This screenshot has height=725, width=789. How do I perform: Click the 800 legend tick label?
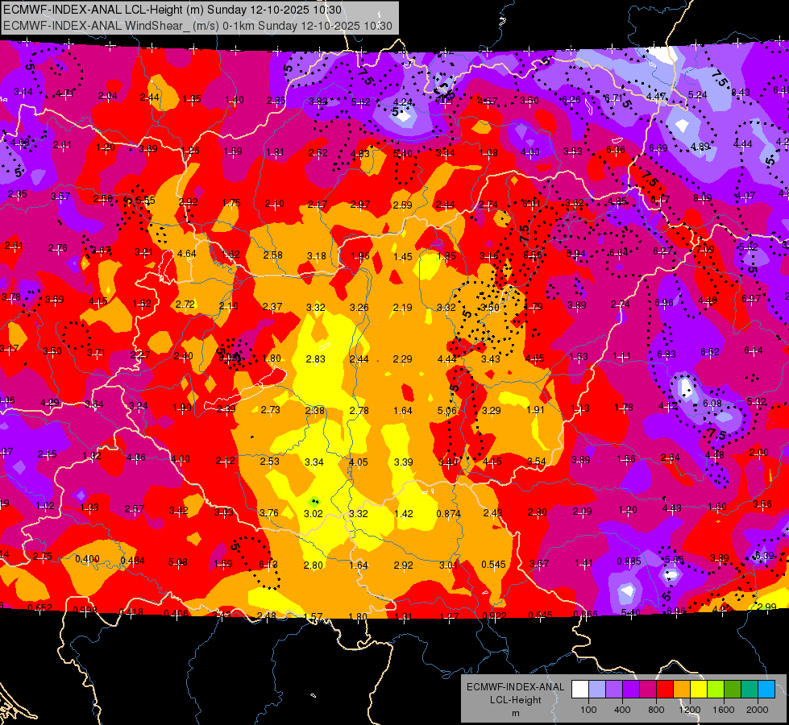coord(656,710)
